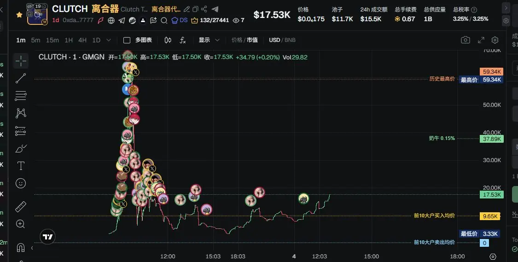Select the ruler measure tool
This screenshot has width=518, height=262.
point(20,207)
